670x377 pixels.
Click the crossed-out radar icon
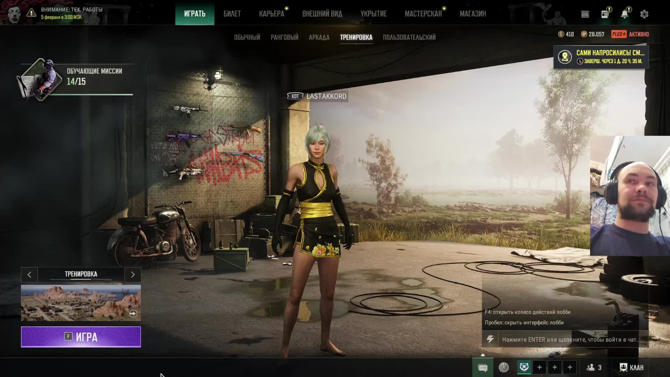(504, 367)
